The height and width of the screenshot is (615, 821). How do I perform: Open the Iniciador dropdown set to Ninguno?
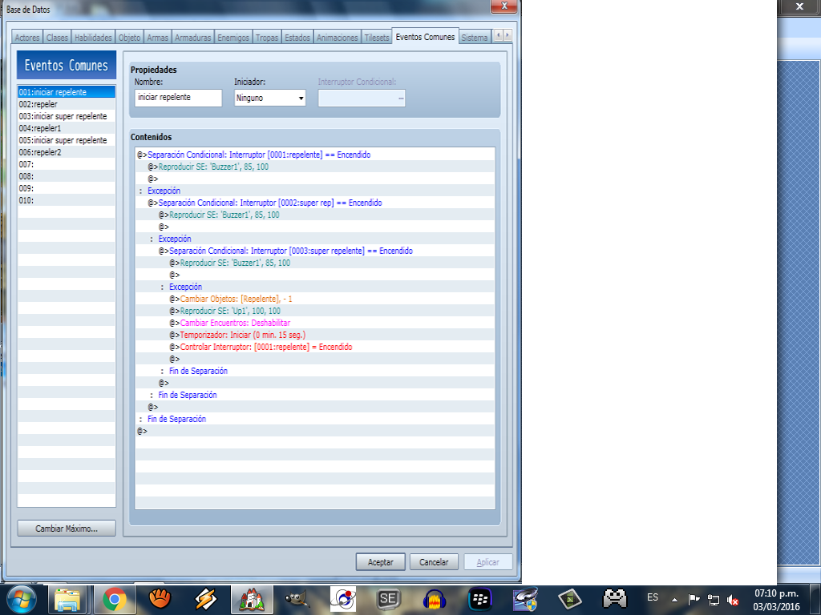pos(270,98)
